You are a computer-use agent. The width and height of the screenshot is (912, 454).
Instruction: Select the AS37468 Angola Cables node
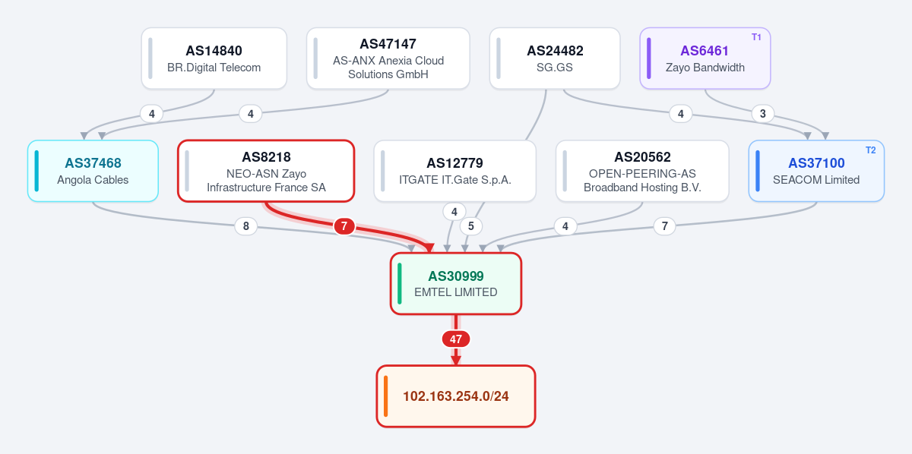(x=93, y=171)
